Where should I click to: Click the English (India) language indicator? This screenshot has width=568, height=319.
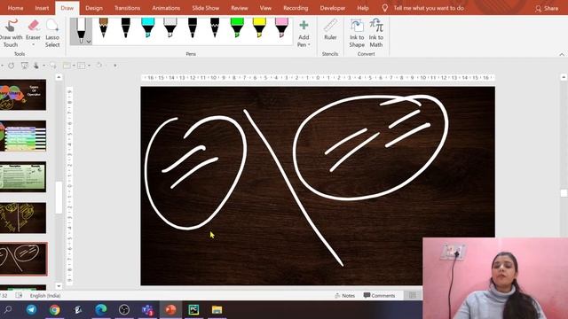(45, 295)
